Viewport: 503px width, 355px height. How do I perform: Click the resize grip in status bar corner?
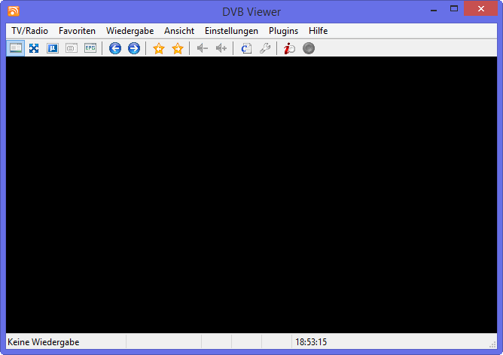(x=492, y=345)
